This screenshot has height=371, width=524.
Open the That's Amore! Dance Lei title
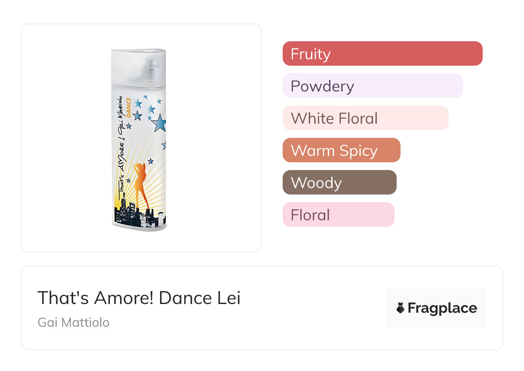click(139, 298)
